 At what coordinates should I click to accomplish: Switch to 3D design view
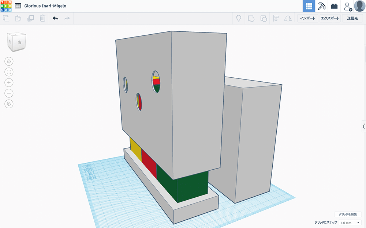[x=309, y=6]
